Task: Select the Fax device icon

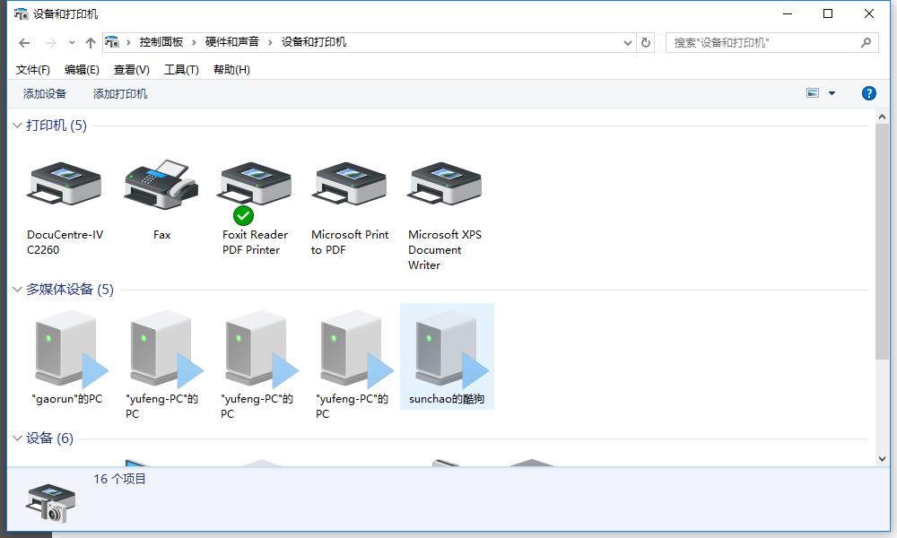Action: point(160,184)
